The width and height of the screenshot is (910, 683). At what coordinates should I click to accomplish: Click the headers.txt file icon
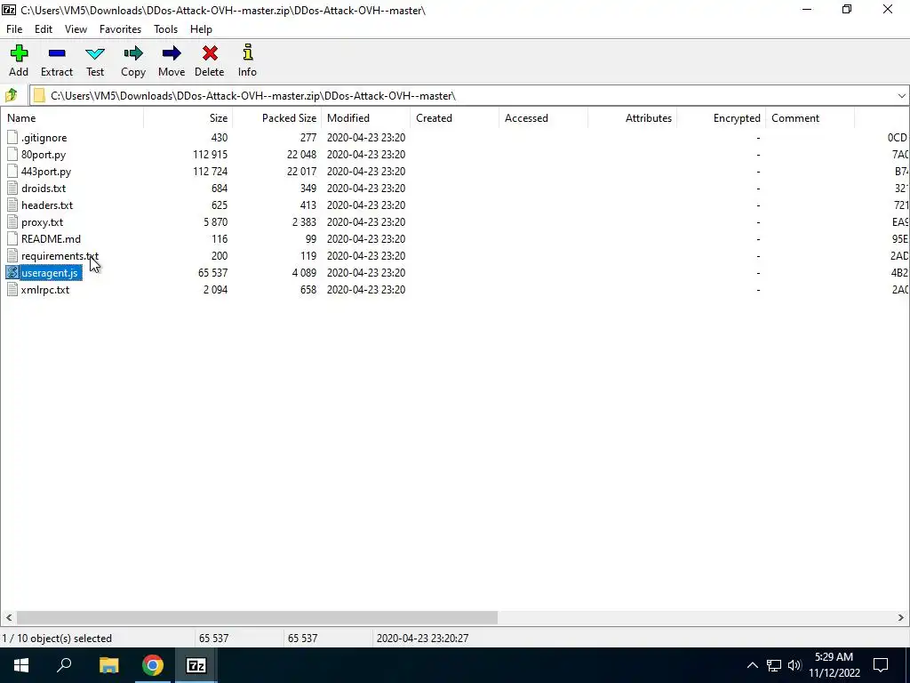click(x=12, y=205)
